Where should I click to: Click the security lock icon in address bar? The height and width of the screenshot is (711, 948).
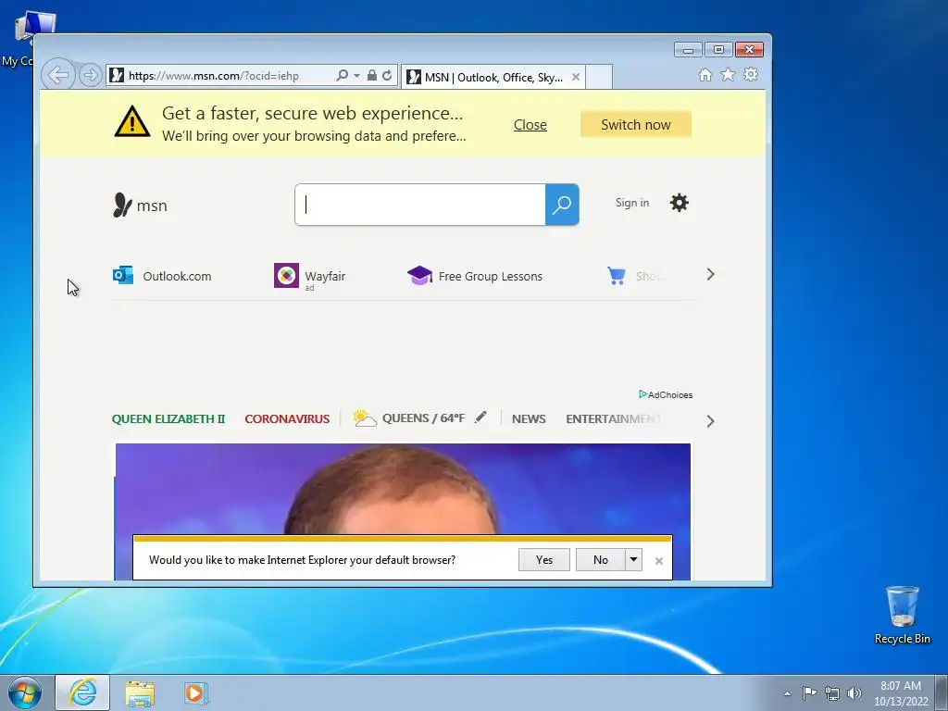[372, 75]
